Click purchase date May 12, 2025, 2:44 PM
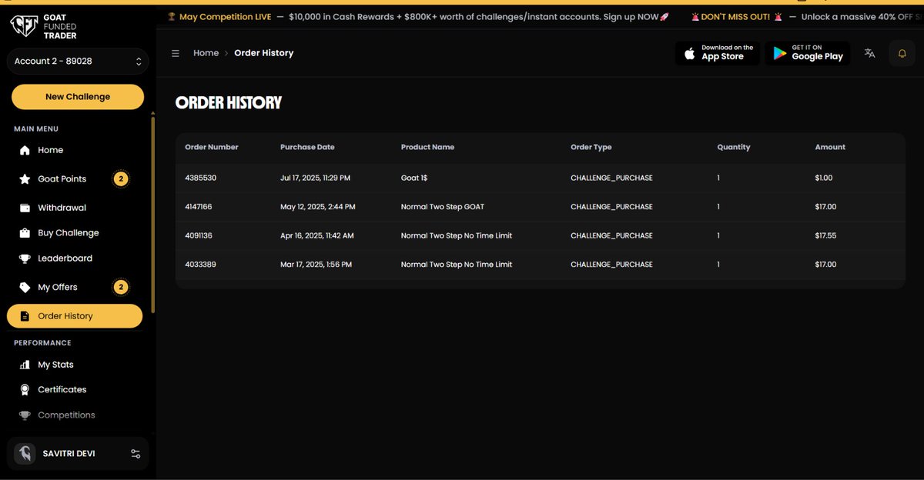Viewport: 924px width, 480px height. (318, 207)
